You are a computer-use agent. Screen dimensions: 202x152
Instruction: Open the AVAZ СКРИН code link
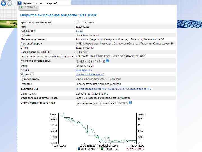tap(79, 31)
